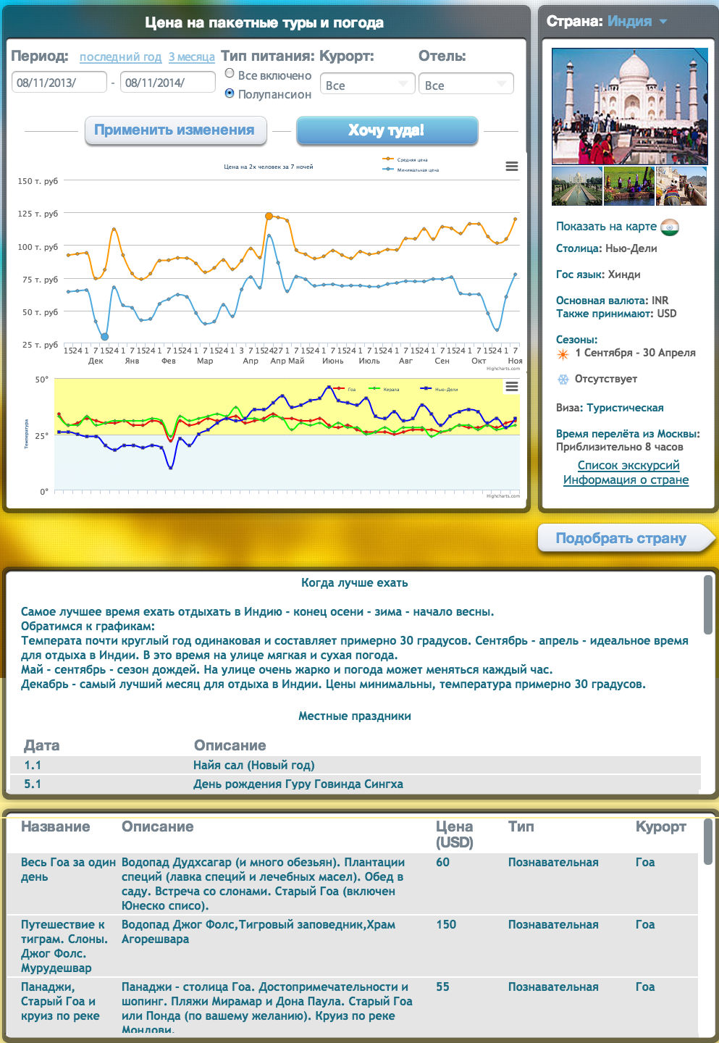
Task: Click the 'Применить изменения' button
Action: (175, 130)
